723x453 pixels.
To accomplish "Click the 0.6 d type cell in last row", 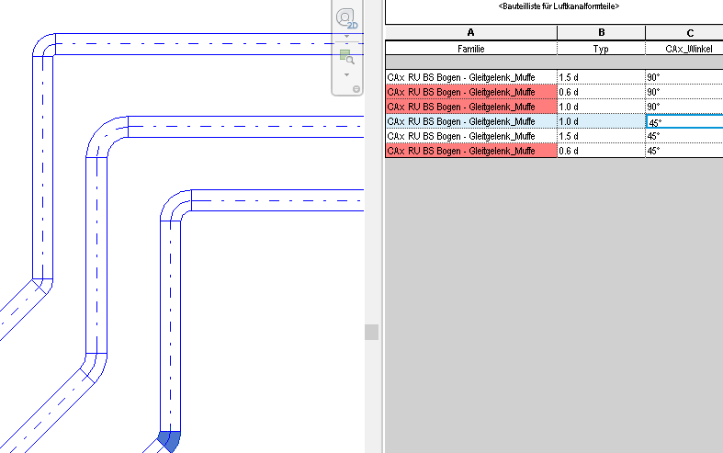I will (601, 150).
